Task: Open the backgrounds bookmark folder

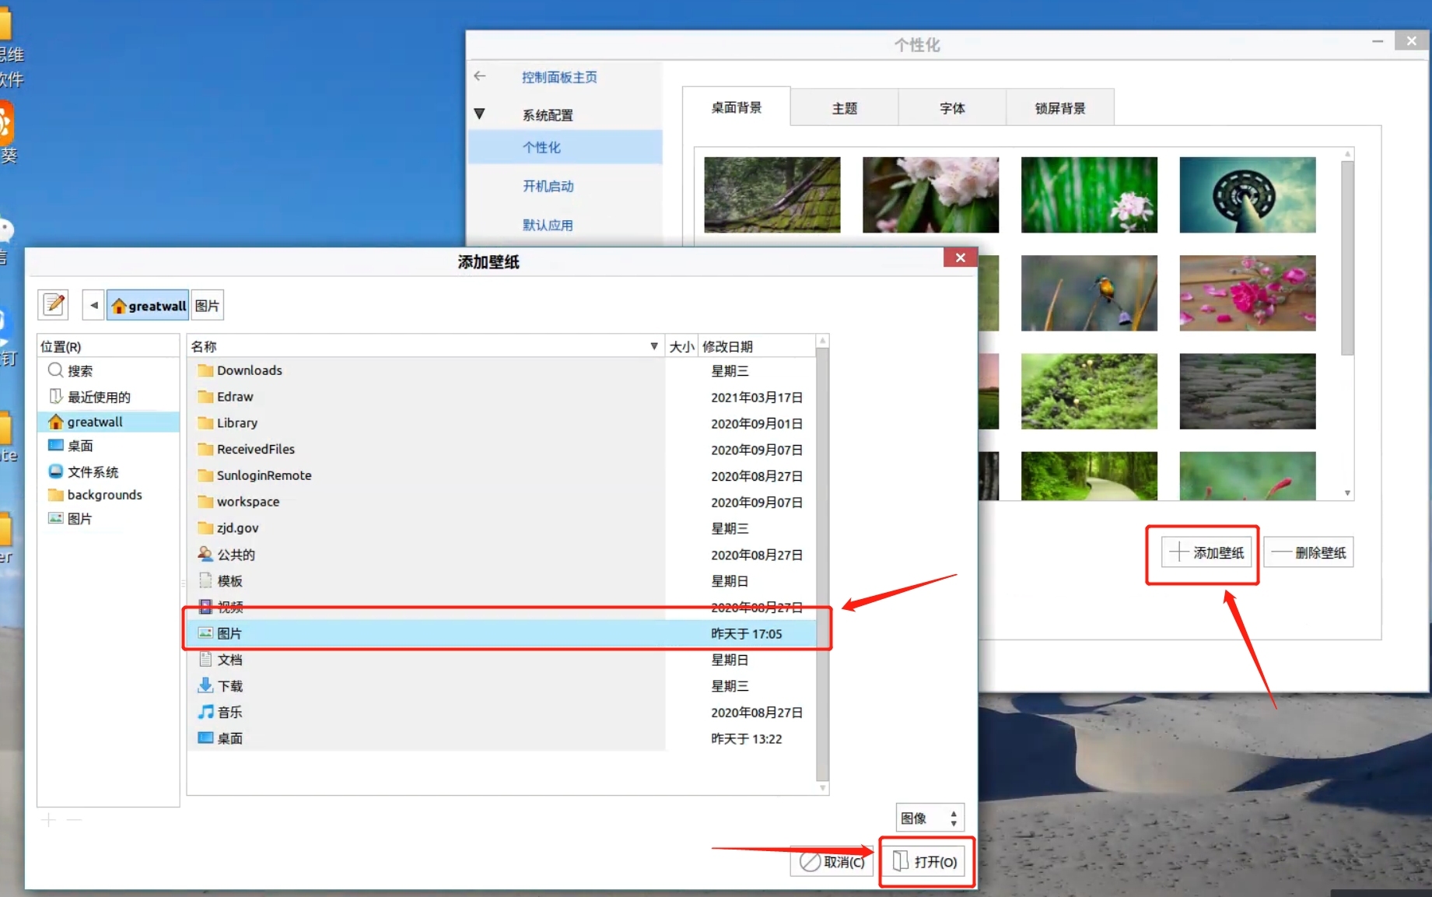Action: point(104,495)
